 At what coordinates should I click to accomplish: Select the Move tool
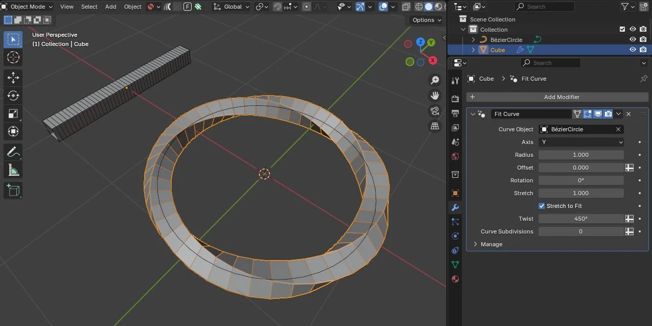pyautogui.click(x=13, y=77)
